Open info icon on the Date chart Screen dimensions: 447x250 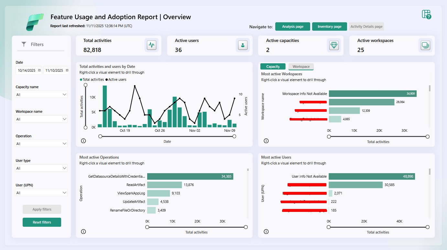pos(83,141)
